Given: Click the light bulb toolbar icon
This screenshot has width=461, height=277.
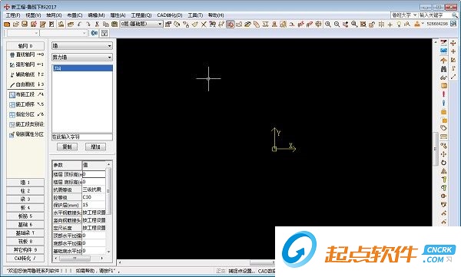Looking at the screenshot, I should [399, 25].
